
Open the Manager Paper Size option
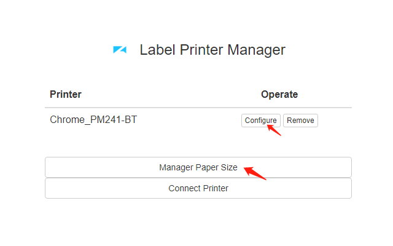198,167
